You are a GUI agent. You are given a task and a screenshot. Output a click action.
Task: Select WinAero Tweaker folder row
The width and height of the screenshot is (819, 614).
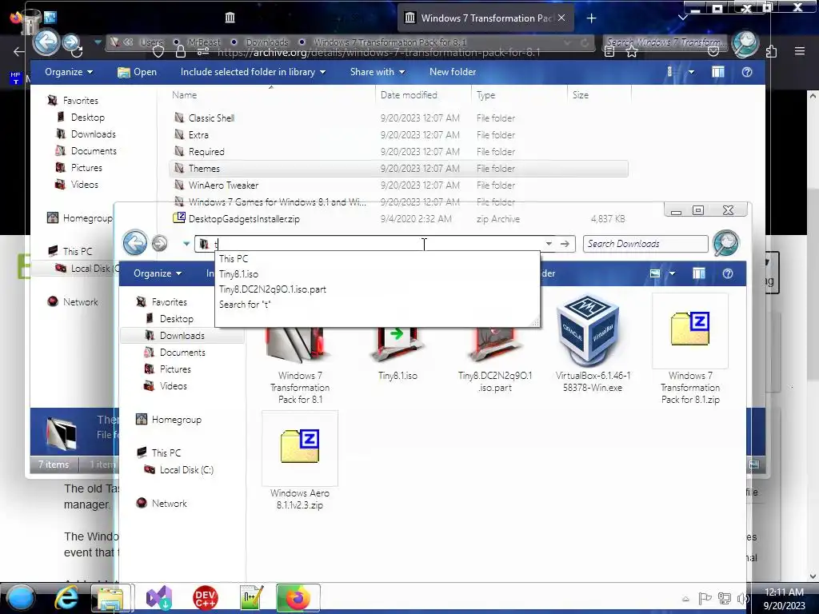click(398, 185)
